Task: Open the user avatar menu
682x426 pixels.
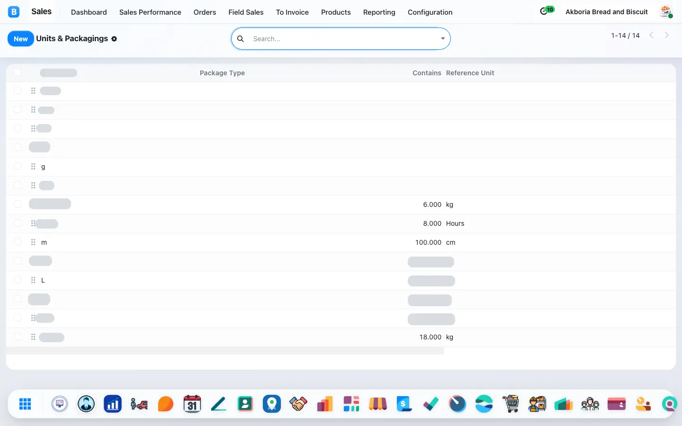Action: pyautogui.click(x=666, y=12)
